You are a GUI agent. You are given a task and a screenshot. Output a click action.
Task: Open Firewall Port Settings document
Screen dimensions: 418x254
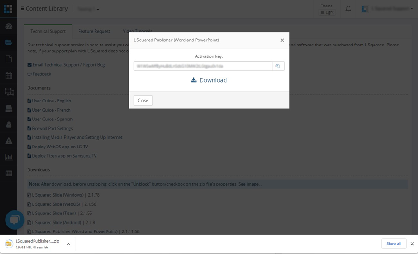tap(52, 129)
